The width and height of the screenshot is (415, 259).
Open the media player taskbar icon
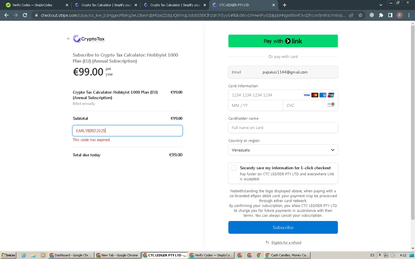pos(43,255)
